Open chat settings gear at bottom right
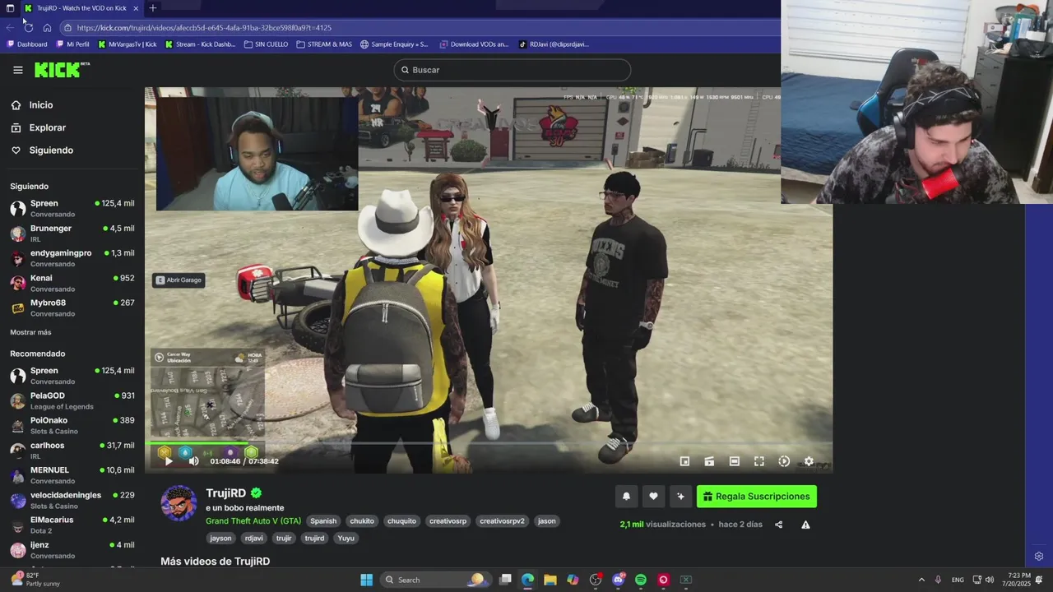Image resolution: width=1053 pixels, height=592 pixels. [1039, 557]
